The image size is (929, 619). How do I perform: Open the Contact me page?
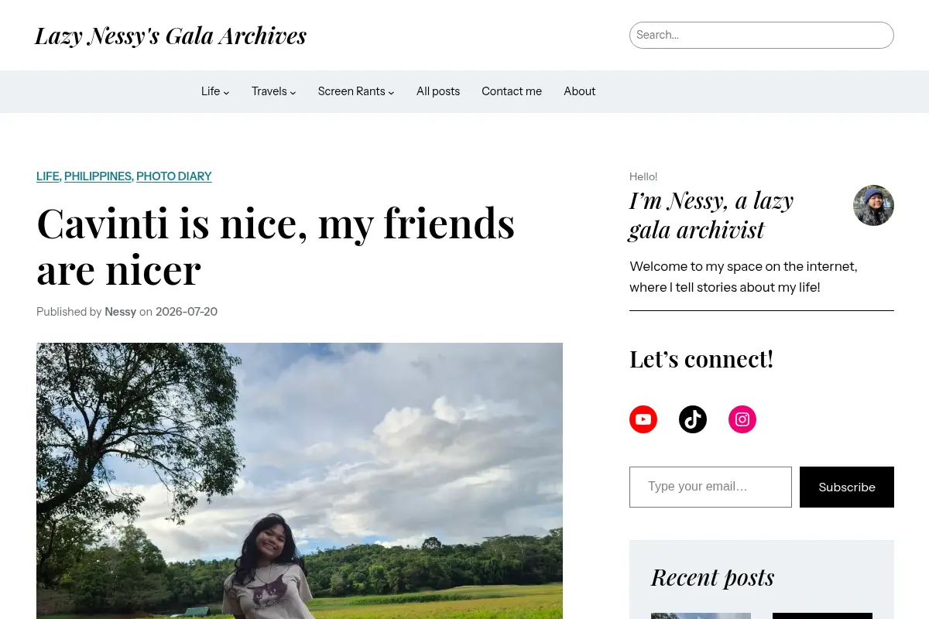(x=512, y=91)
